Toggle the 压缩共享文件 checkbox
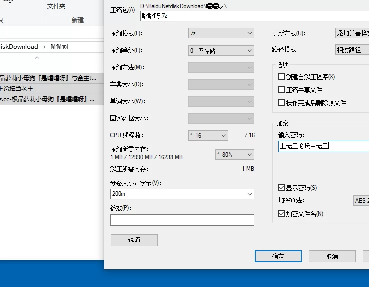 (x=281, y=90)
